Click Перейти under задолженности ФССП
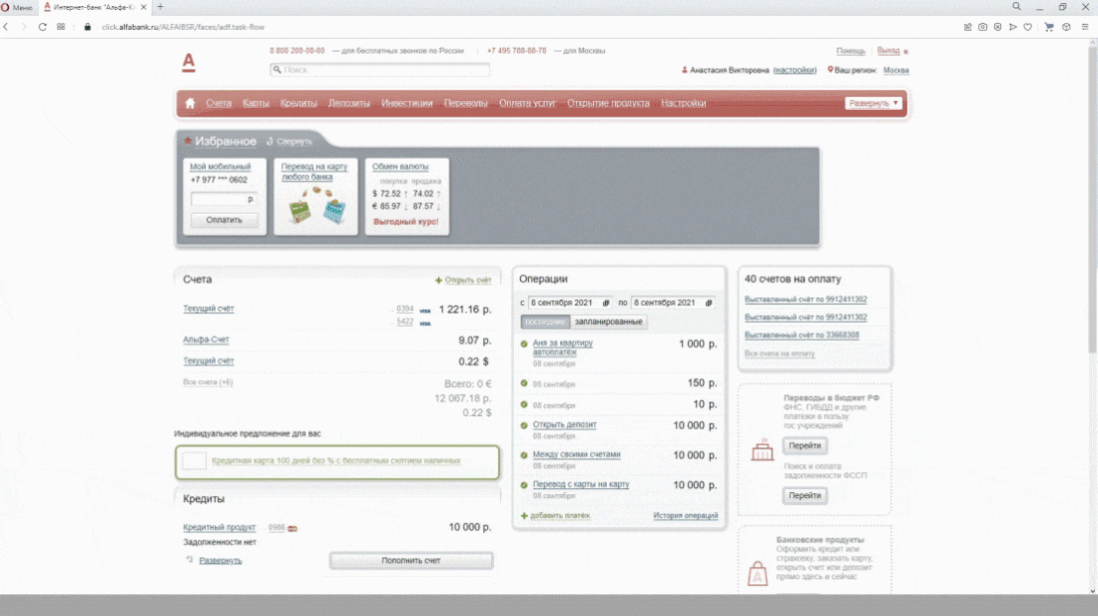1098x616 pixels. [805, 495]
